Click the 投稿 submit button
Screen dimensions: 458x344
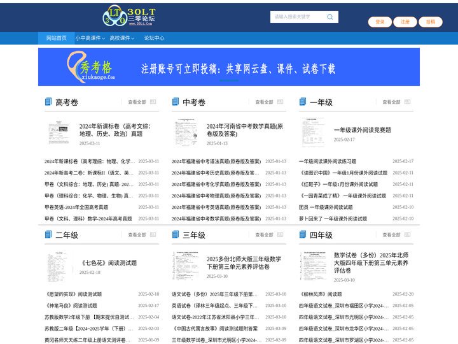coord(431,22)
